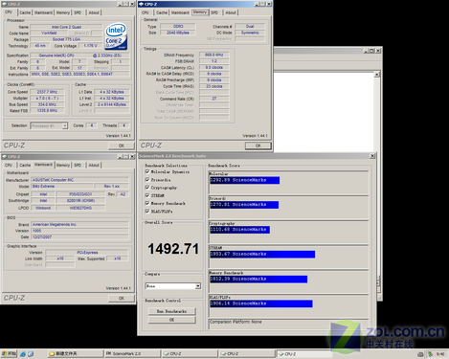
Task: Click the Code Name field showing Yorkfield
Action: (x=49, y=34)
